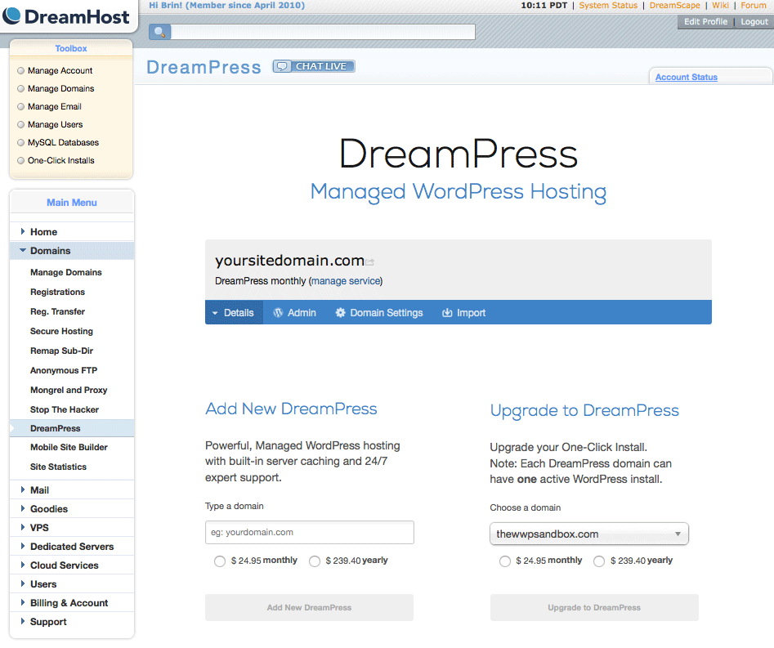The width and height of the screenshot is (774, 648).
Task: Select the Manage Account toolbox bullet
Action: [x=20, y=70]
